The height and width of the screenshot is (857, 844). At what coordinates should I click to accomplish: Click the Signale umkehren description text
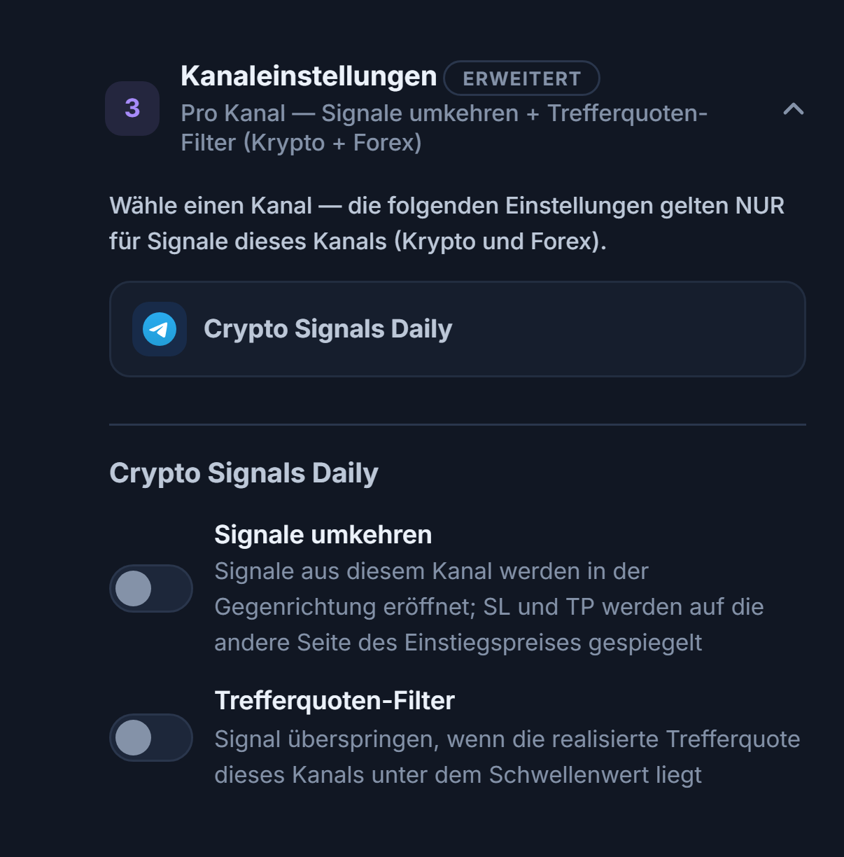tap(488, 606)
